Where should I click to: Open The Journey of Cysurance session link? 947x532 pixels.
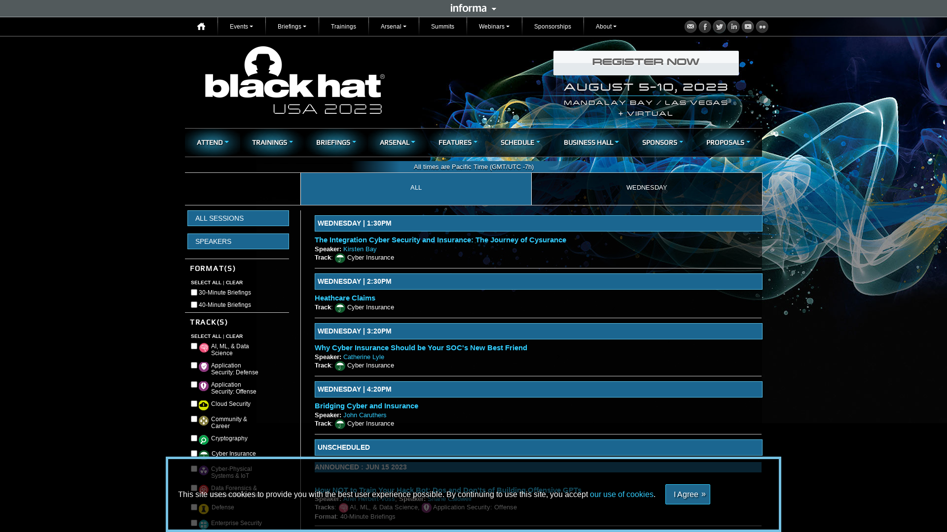click(x=440, y=240)
